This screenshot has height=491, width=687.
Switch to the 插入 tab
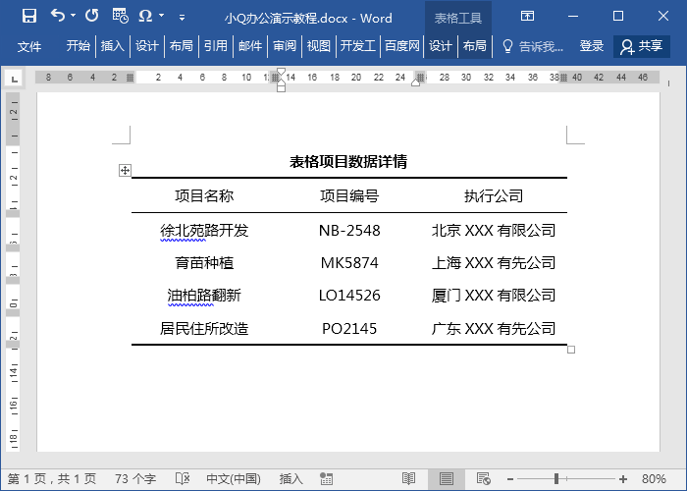click(112, 46)
